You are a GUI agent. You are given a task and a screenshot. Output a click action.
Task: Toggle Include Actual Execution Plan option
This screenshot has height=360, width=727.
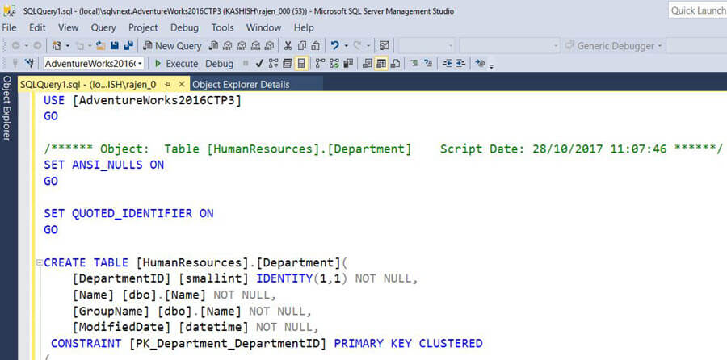tap(320, 63)
